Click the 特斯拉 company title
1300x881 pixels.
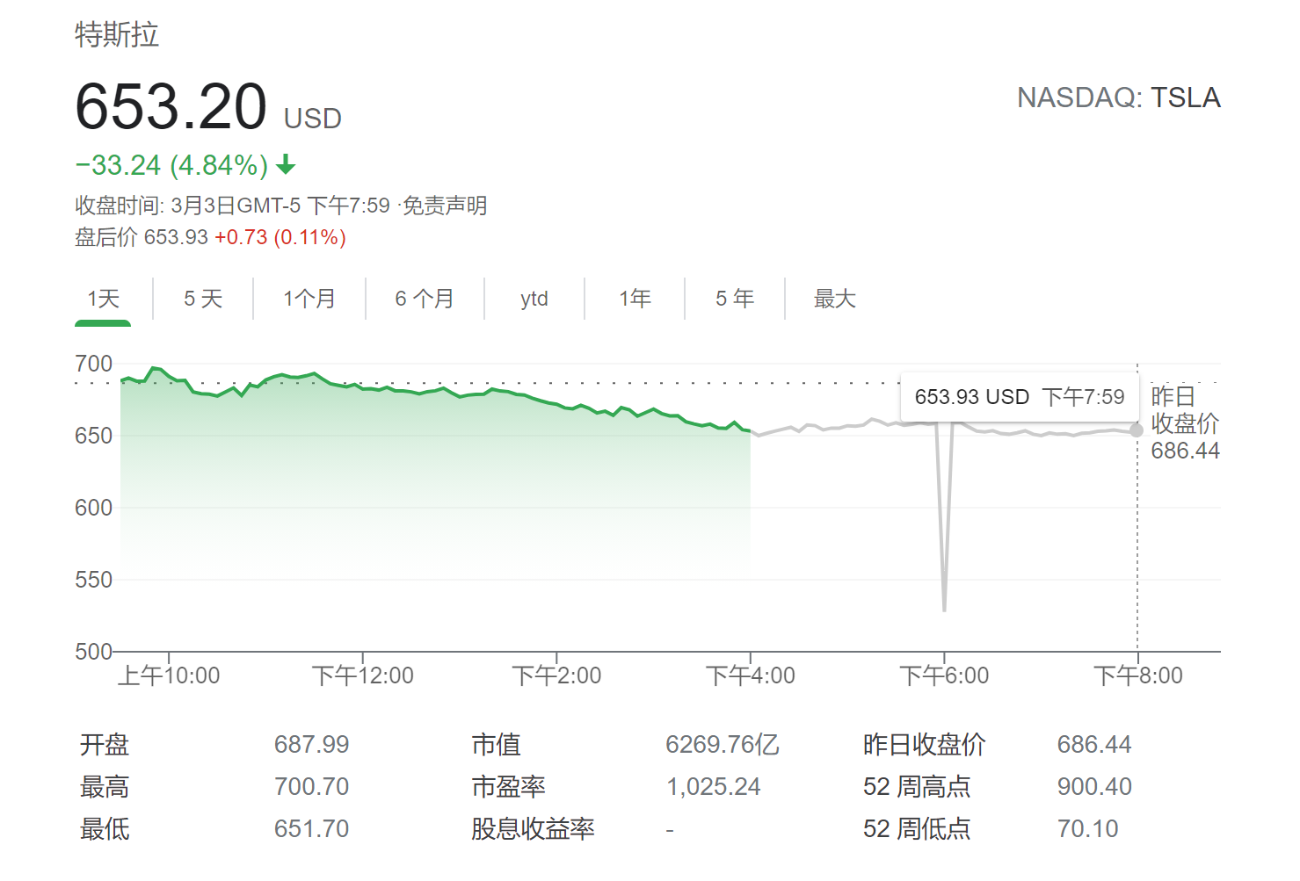(117, 35)
